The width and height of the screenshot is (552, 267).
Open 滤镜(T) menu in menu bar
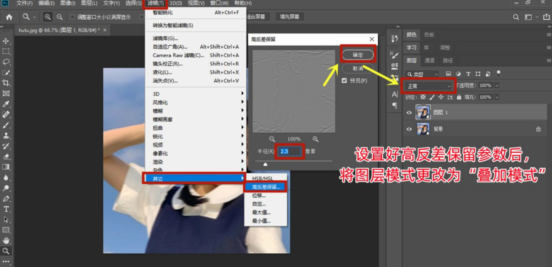pos(155,3)
